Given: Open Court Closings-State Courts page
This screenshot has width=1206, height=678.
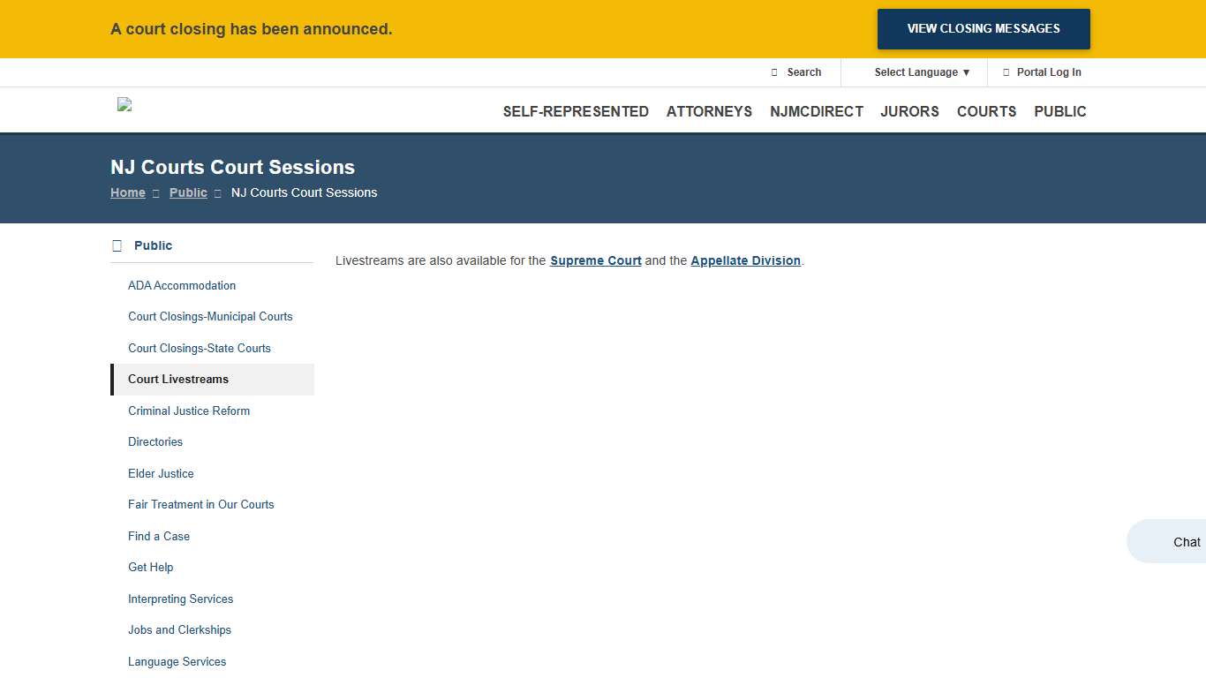Looking at the screenshot, I should point(200,348).
